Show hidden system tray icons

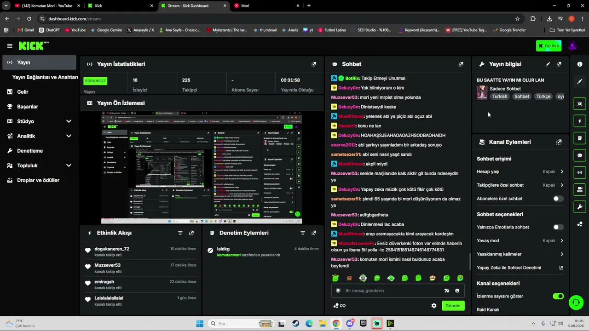click(533, 324)
